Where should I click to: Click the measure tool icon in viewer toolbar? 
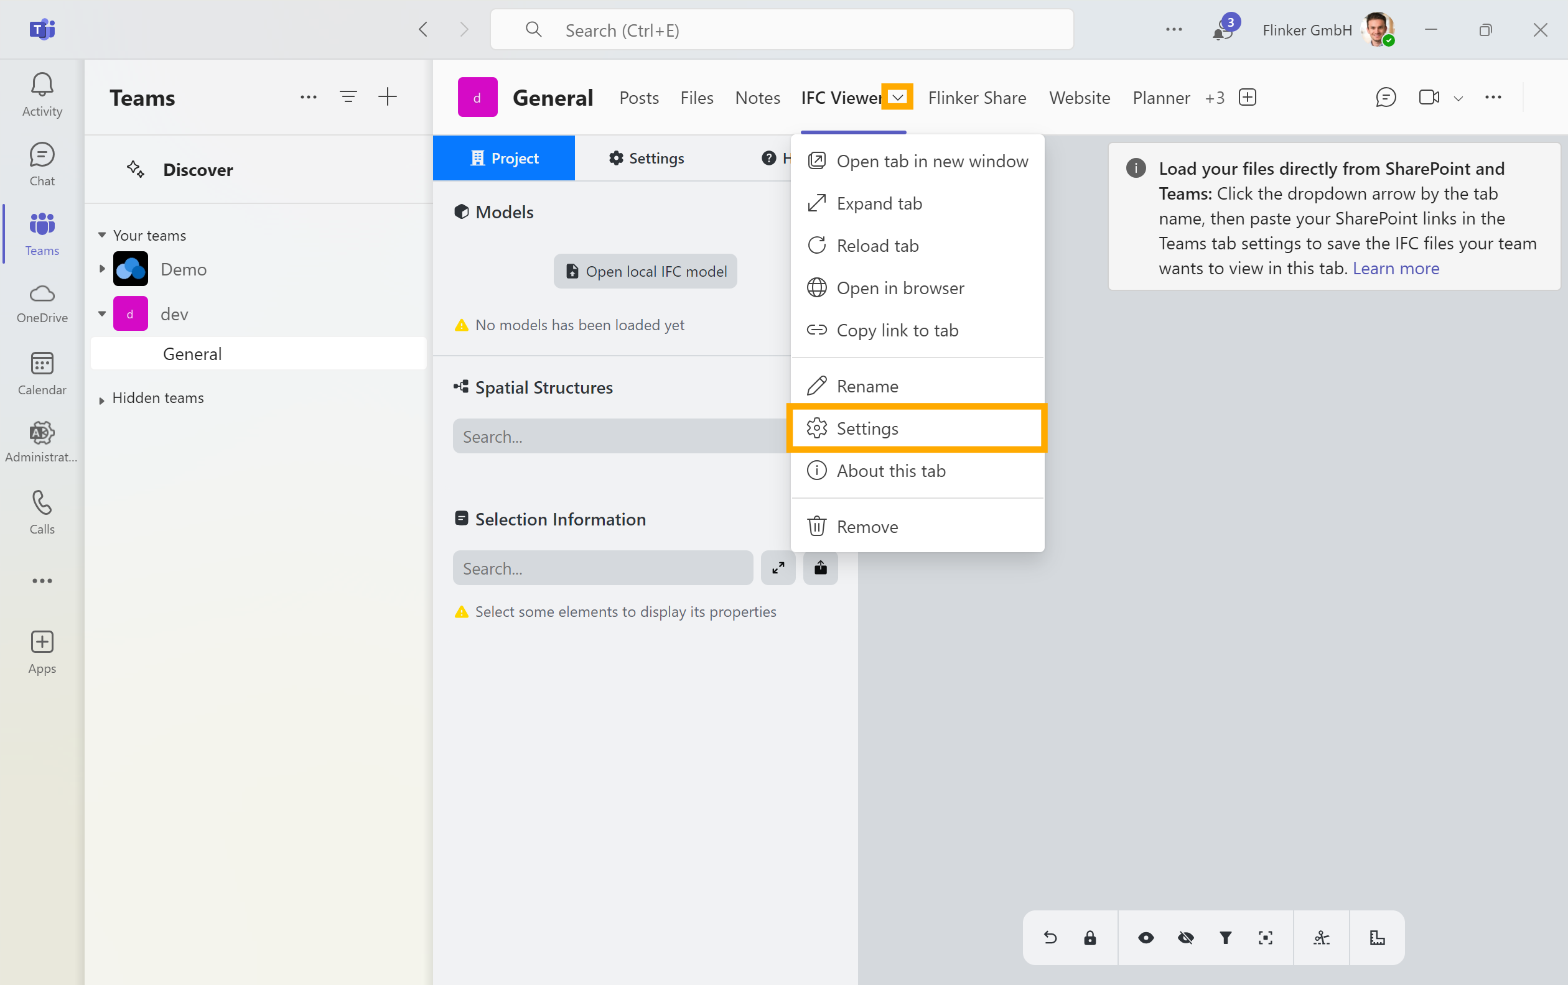pos(1377,938)
